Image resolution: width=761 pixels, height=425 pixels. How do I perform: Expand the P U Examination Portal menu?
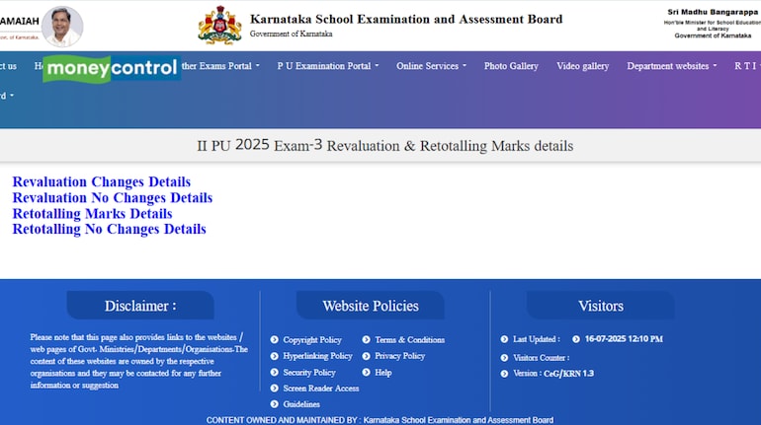327,66
